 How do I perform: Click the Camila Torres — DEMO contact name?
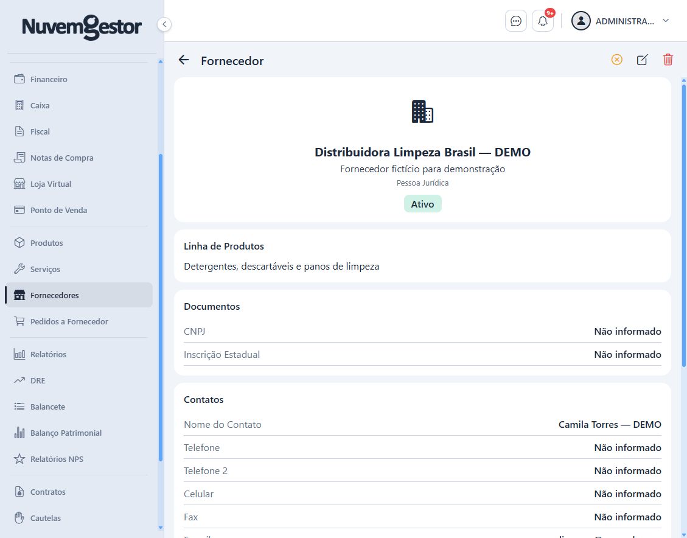(x=610, y=425)
